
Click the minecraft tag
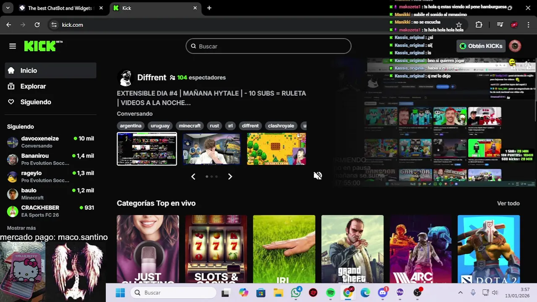pos(190,126)
